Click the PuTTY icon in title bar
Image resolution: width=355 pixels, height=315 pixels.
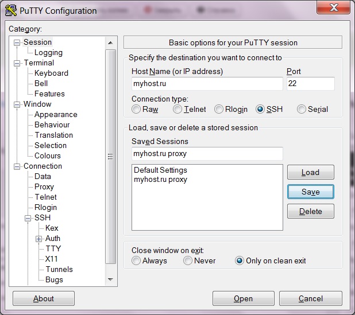point(11,10)
